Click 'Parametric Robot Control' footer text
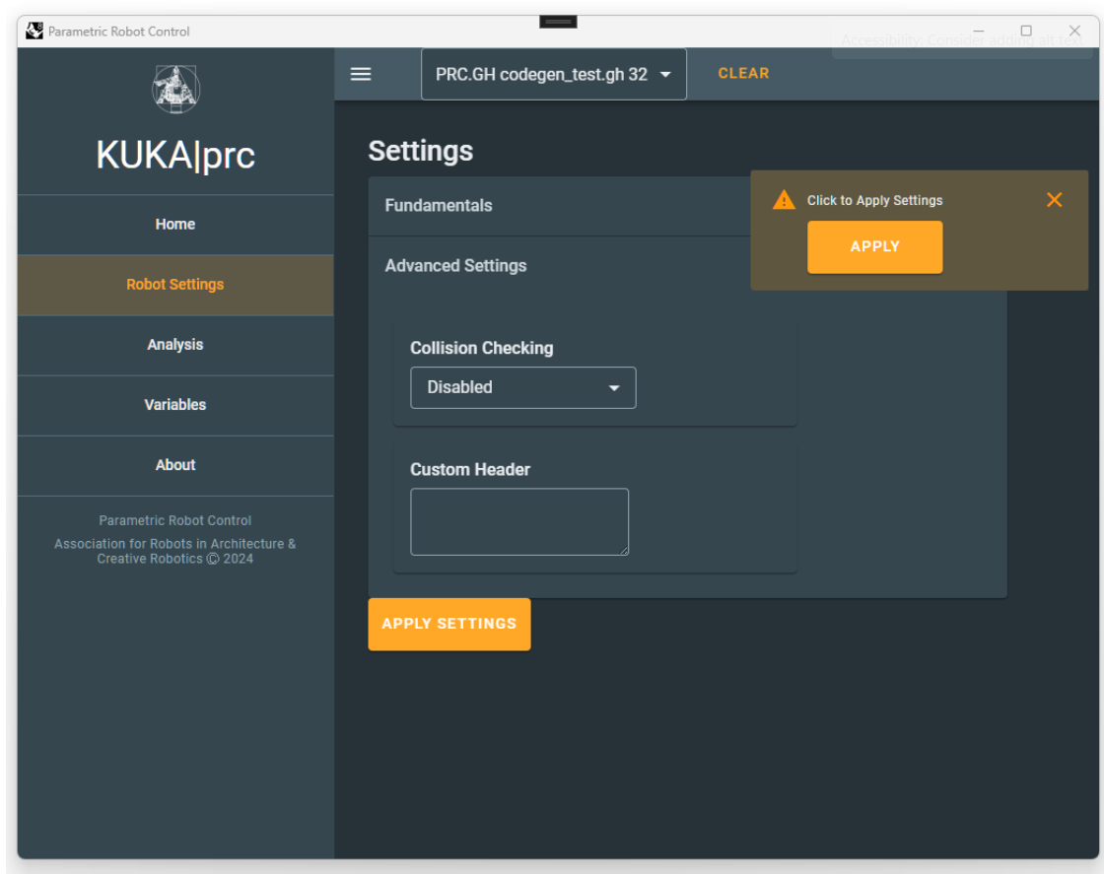 (175, 520)
